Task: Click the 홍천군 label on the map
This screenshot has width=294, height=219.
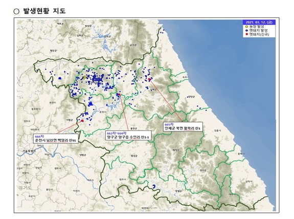Action: (133, 128)
